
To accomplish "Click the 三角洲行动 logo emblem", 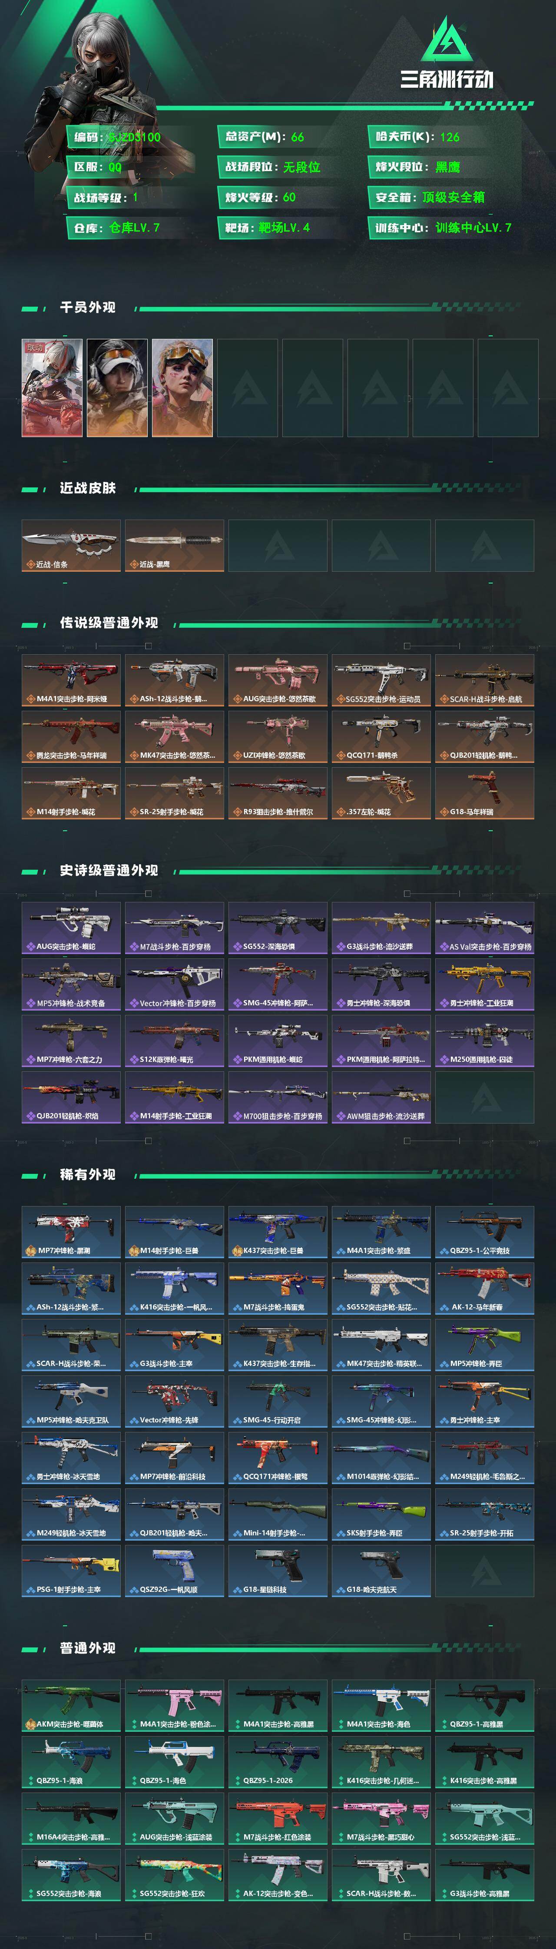I will (447, 40).
